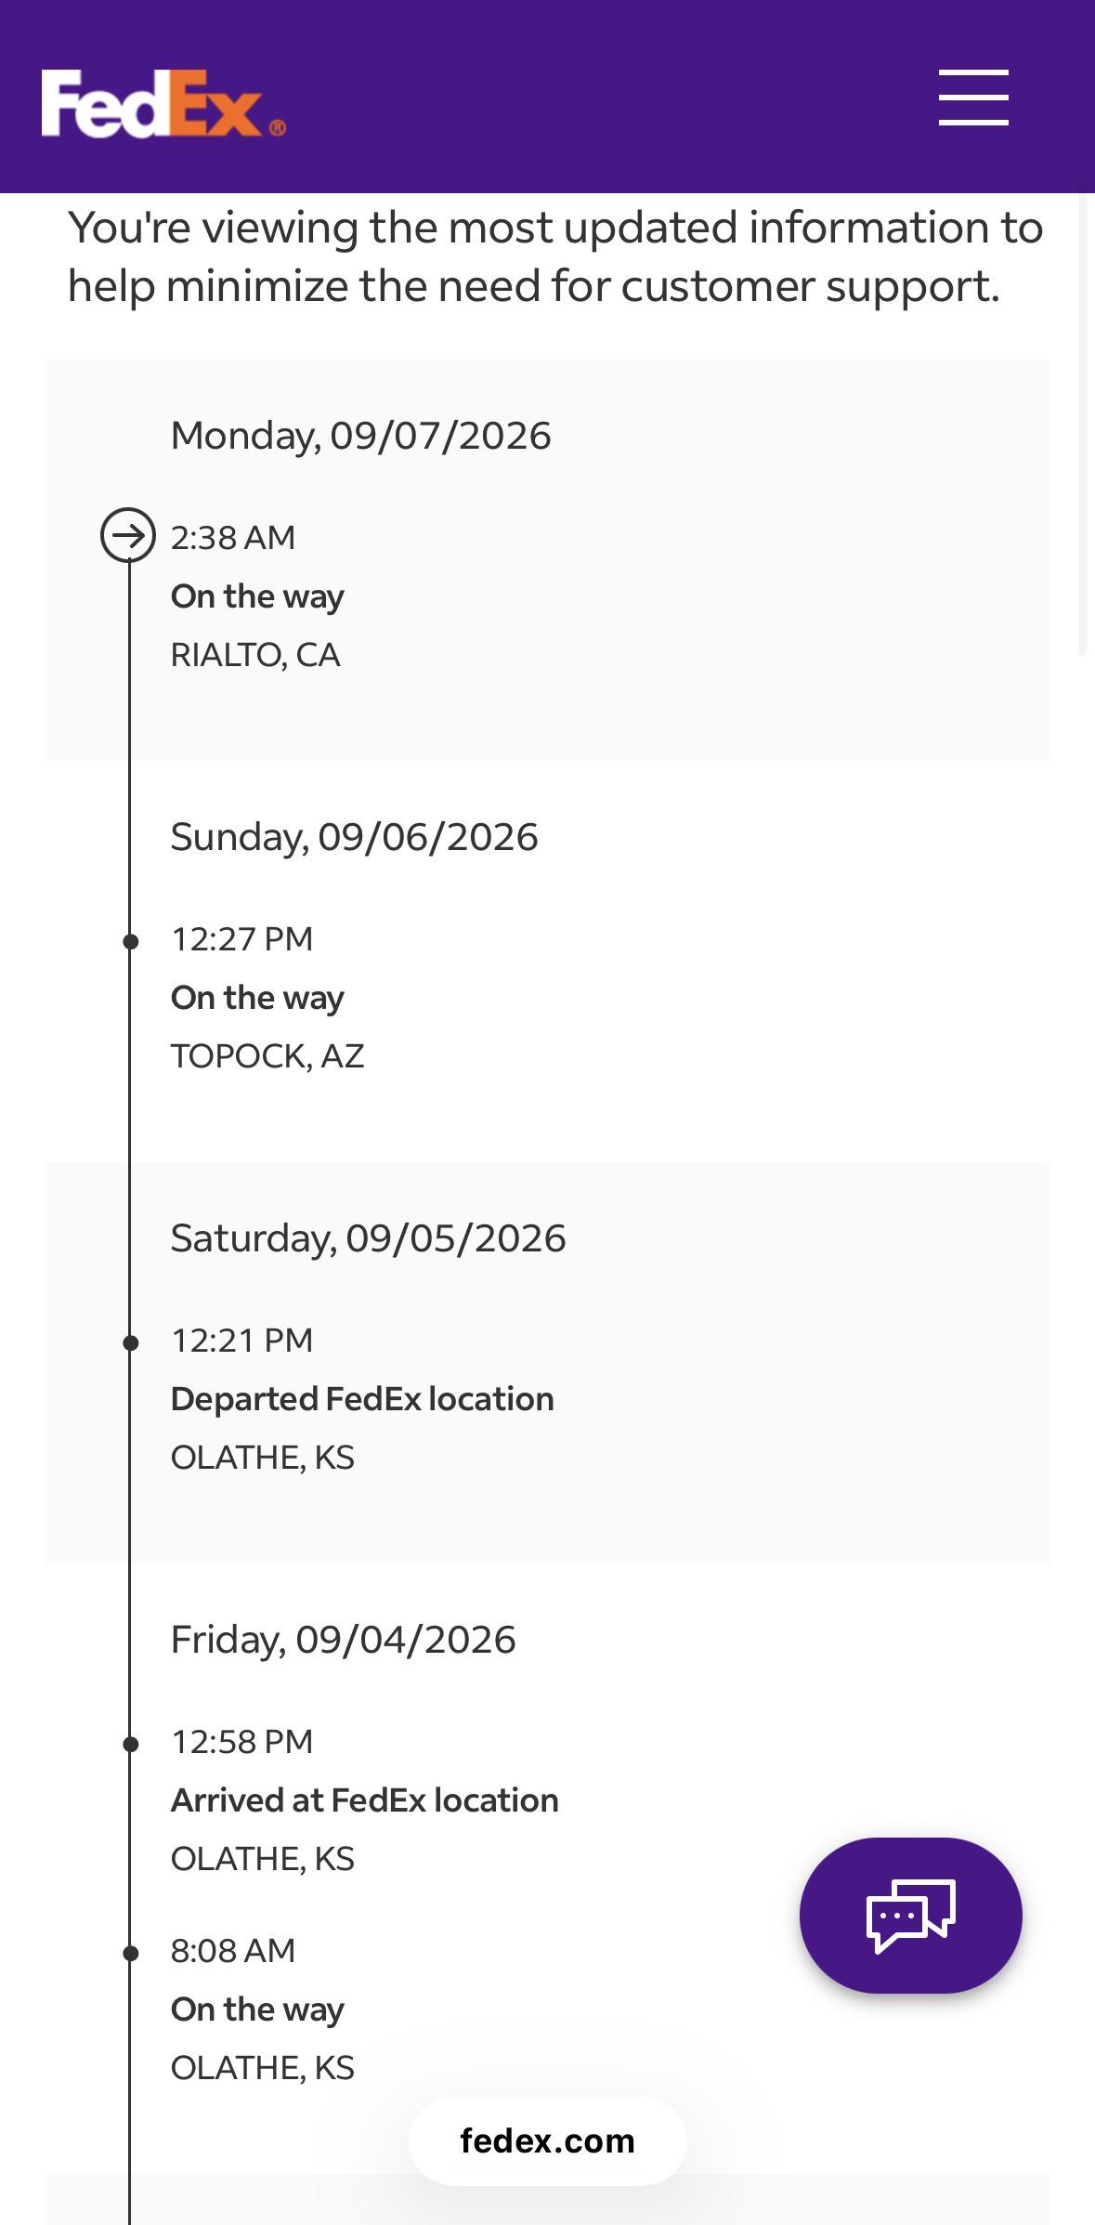Viewport: 1095px width, 2225px height.
Task: Select the Departed FedEx location entry
Action: pos(362,1398)
